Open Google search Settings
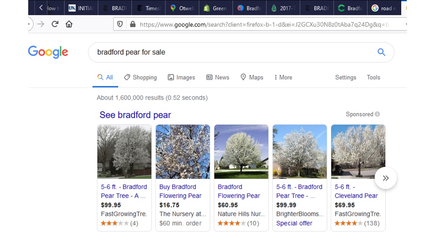435x245 pixels. point(345,77)
